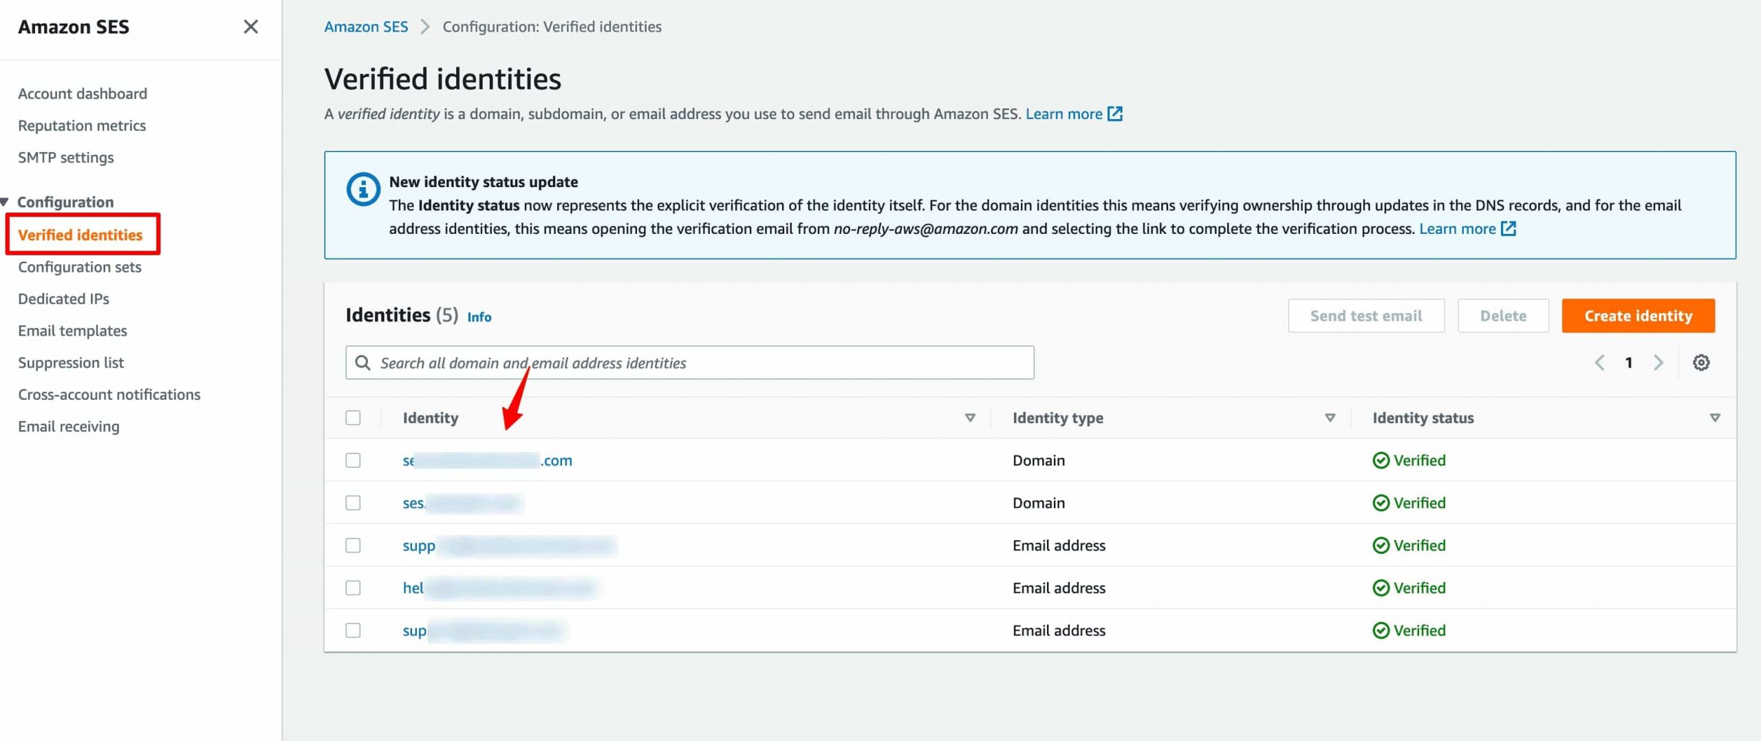The image size is (1761, 741).
Task: Close the Amazon SES navigation panel
Action: (250, 27)
